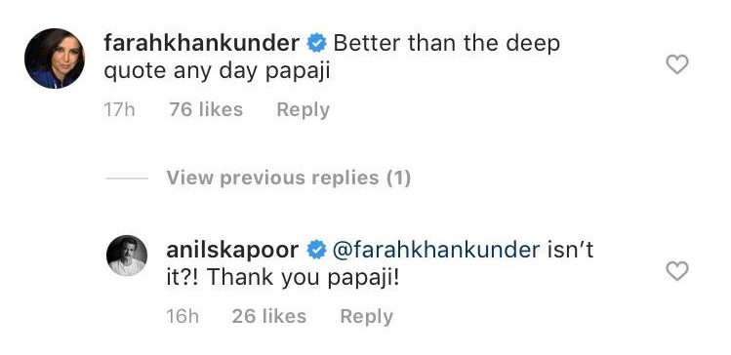Viewport: 731px width, 355px height.
Task: Reply to farahkhankunder's comment
Action: click(x=303, y=110)
